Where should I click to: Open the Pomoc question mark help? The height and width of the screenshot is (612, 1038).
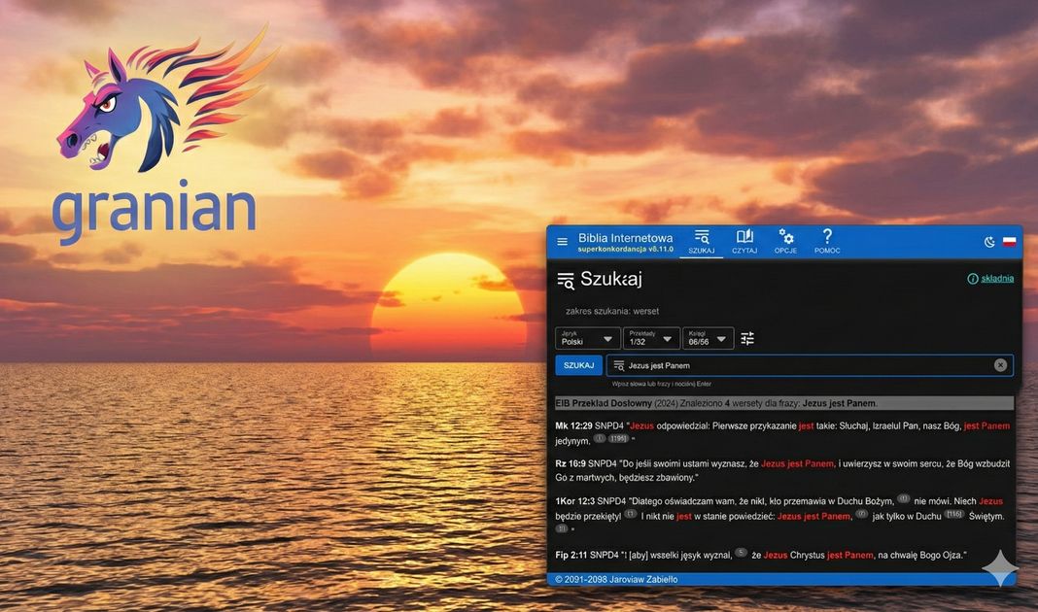(827, 241)
